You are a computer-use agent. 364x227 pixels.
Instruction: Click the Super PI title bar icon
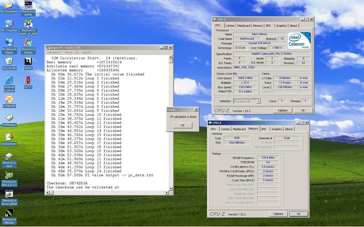tap(48, 47)
